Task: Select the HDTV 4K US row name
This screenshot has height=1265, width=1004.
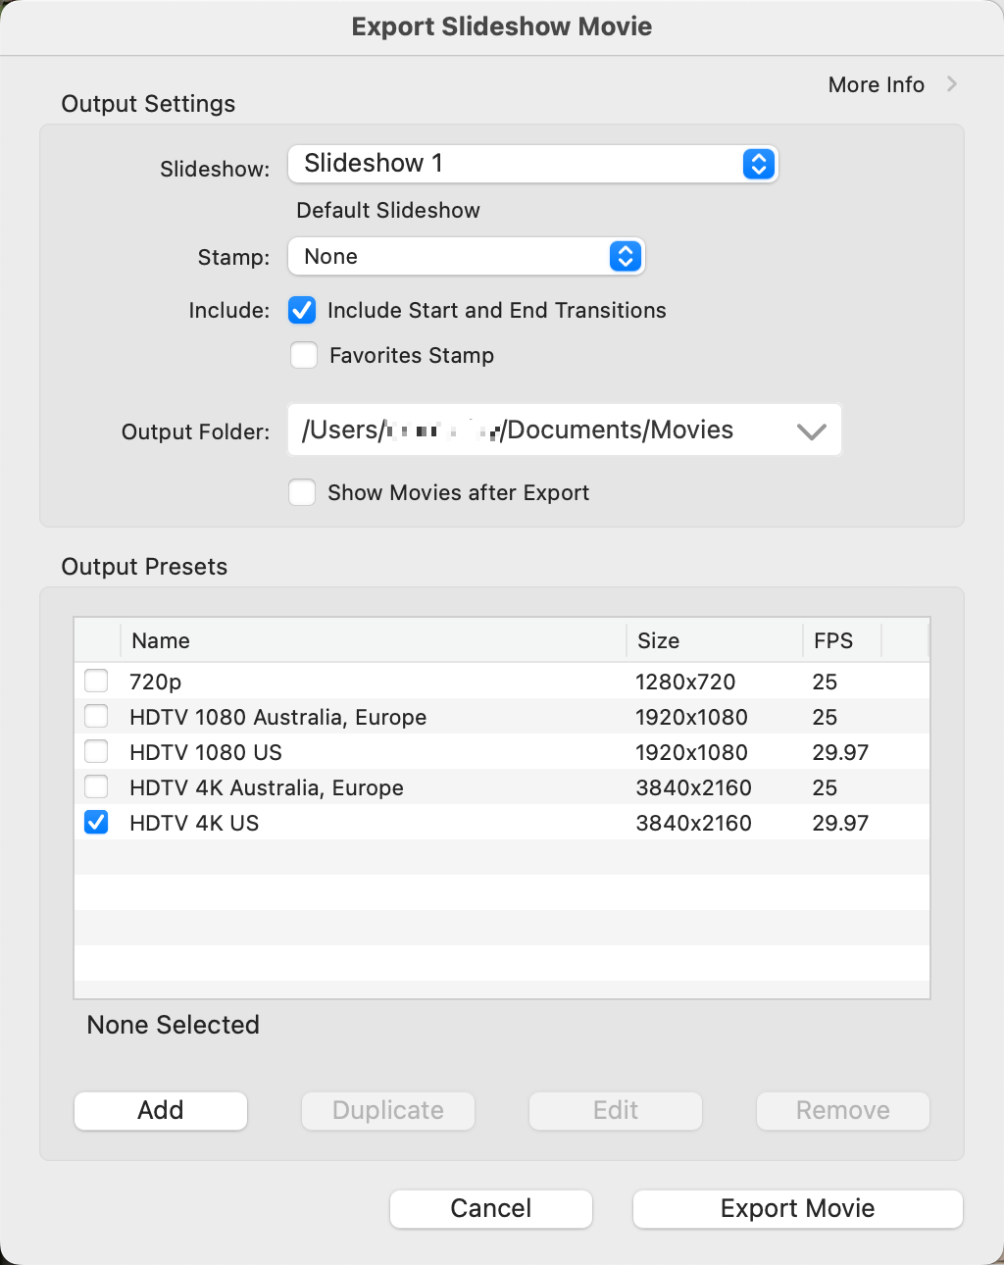Action: click(x=194, y=823)
